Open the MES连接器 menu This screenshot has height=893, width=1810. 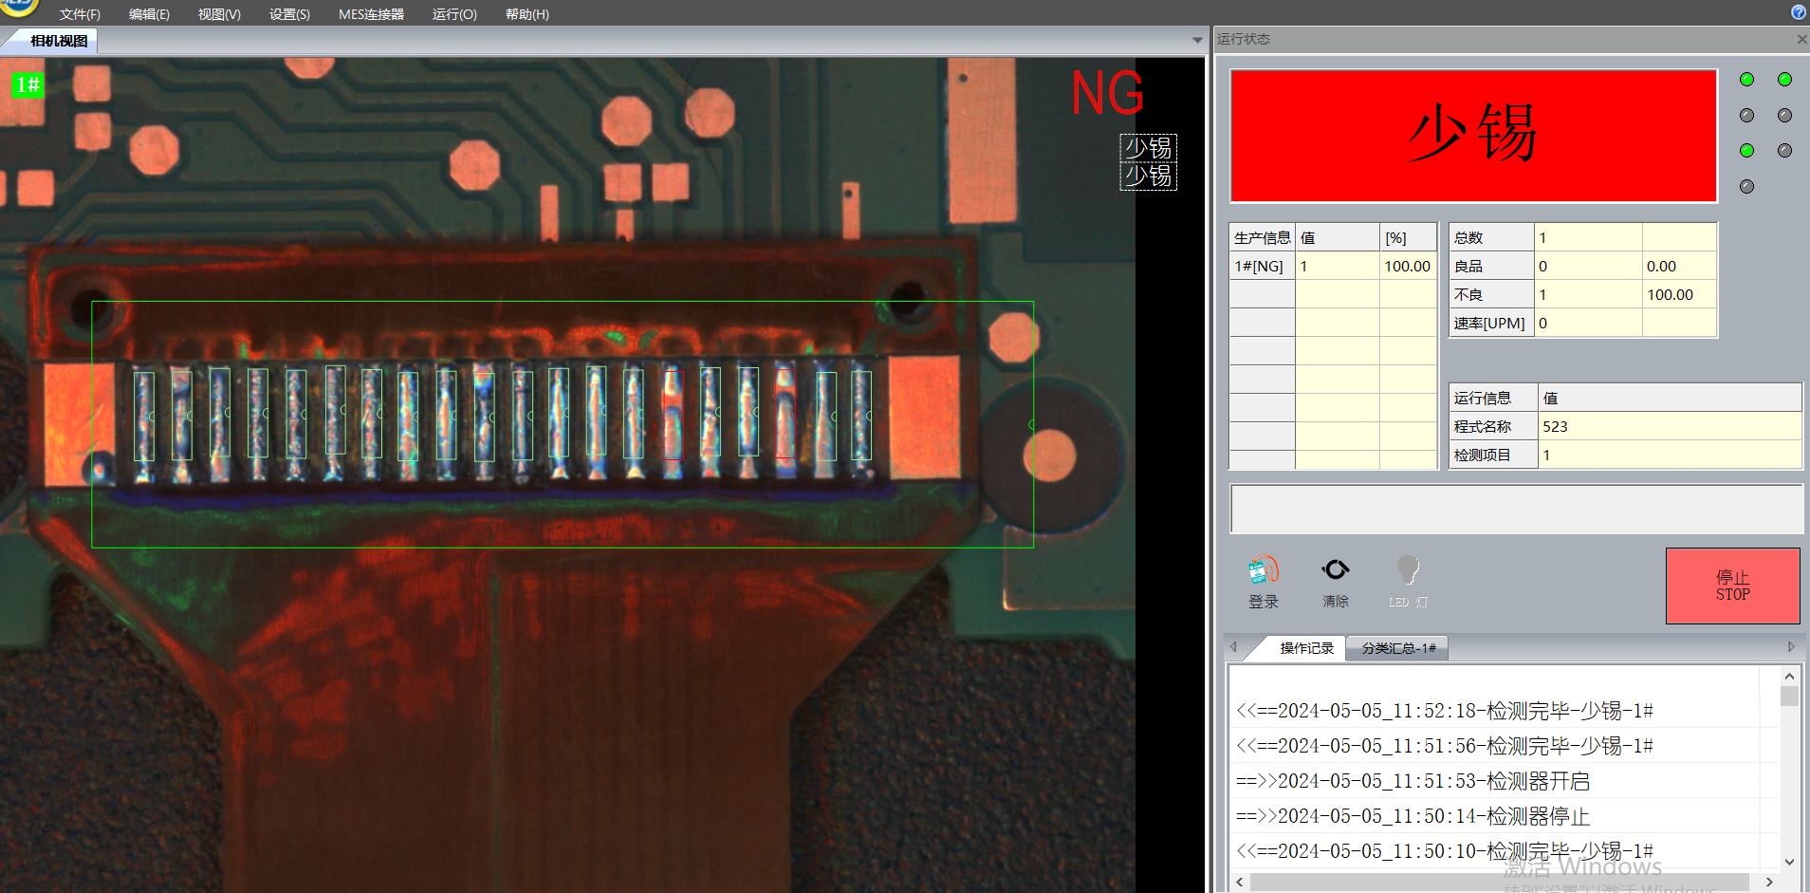click(371, 14)
